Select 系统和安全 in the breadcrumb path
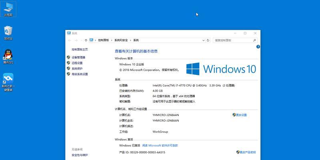The image size is (320, 160). (x=121, y=40)
